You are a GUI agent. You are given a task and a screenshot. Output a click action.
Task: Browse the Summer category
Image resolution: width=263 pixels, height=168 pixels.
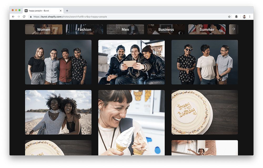point(207,30)
